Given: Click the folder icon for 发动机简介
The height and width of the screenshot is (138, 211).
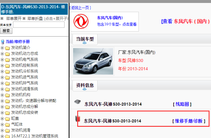Looking at the screenshot, I should pyautogui.click(x=7, y=48).
